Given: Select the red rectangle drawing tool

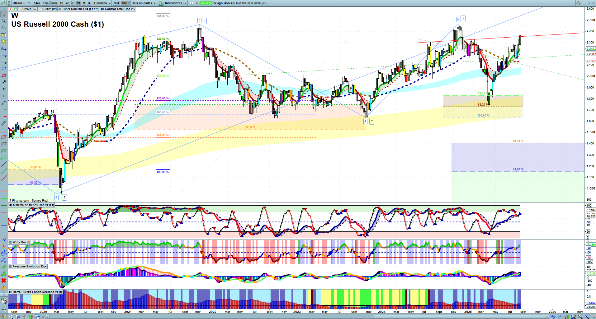Looking at the screenshot, I should click(4, 75).
